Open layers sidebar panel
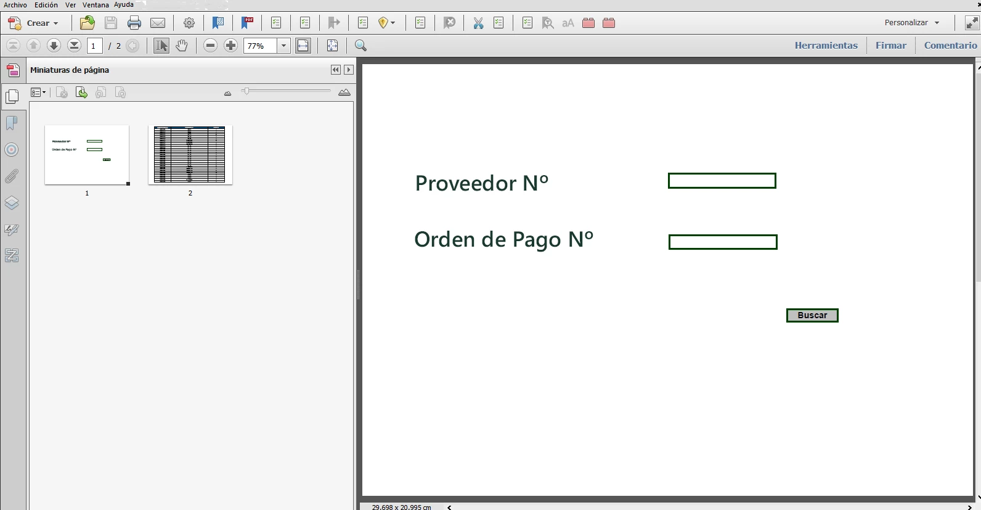 (12, 203)
